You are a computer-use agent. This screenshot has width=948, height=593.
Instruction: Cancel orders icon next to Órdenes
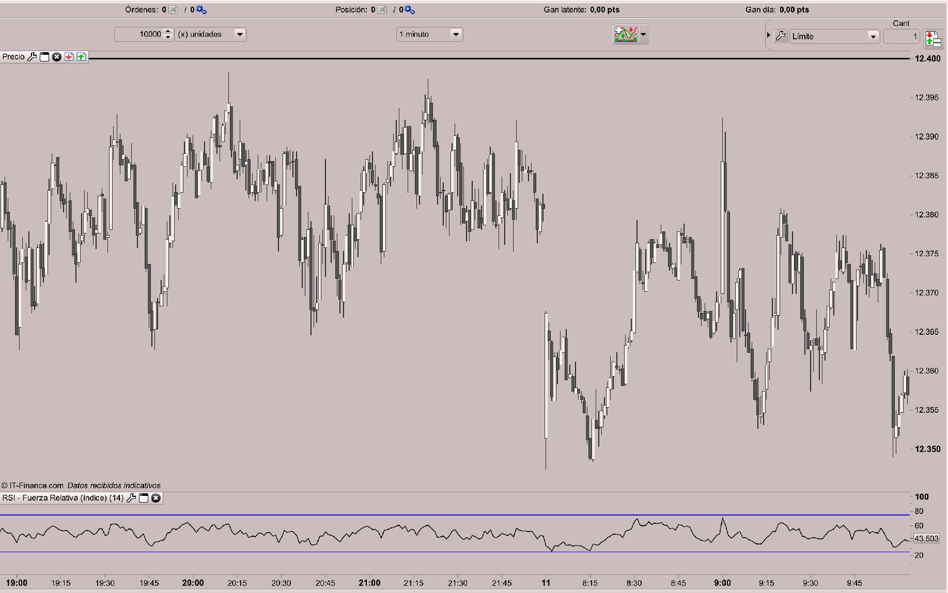coord(173,10)
